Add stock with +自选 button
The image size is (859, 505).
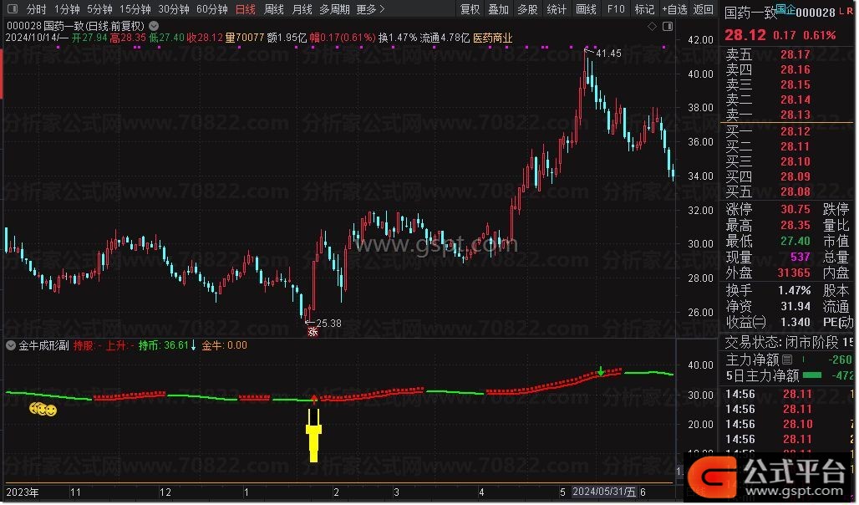(x=674, y=9)
